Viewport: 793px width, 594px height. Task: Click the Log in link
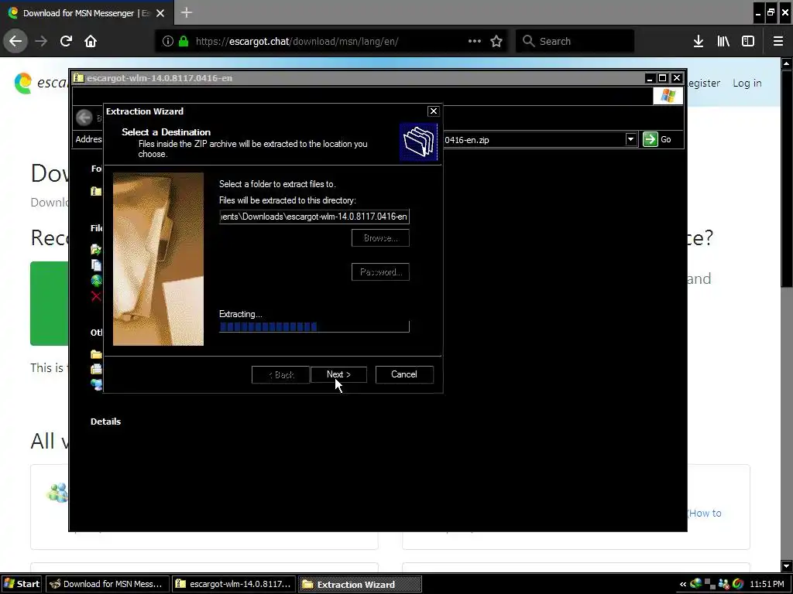point(747,83)
